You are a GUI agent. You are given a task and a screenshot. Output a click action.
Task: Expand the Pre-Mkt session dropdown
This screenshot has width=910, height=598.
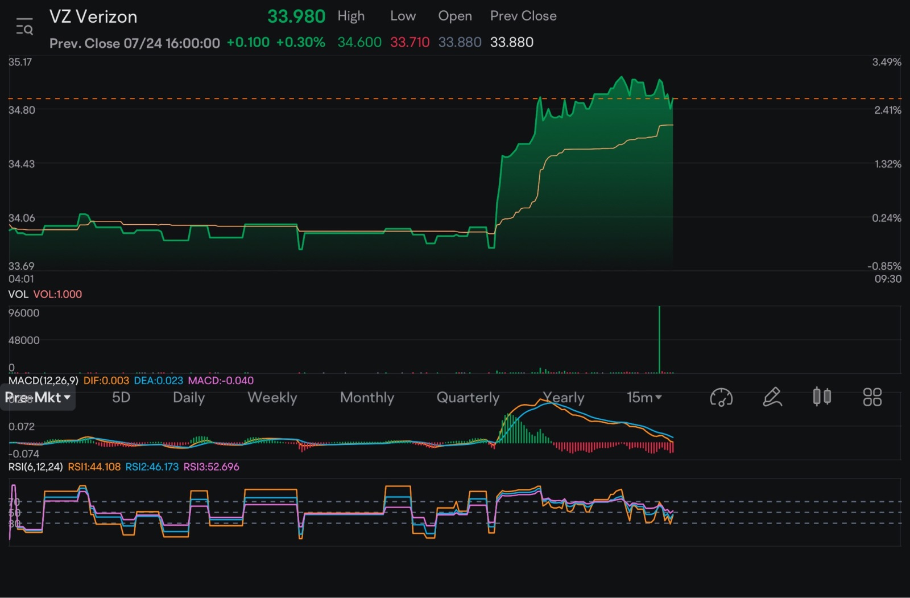[38, 397]
